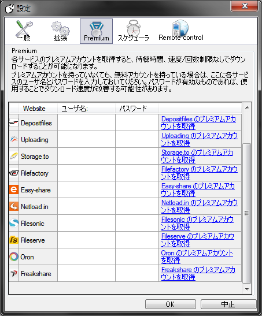This screenshot has width=262, height=316.
Task: Click Oron username field
Action: click(87, 256)
